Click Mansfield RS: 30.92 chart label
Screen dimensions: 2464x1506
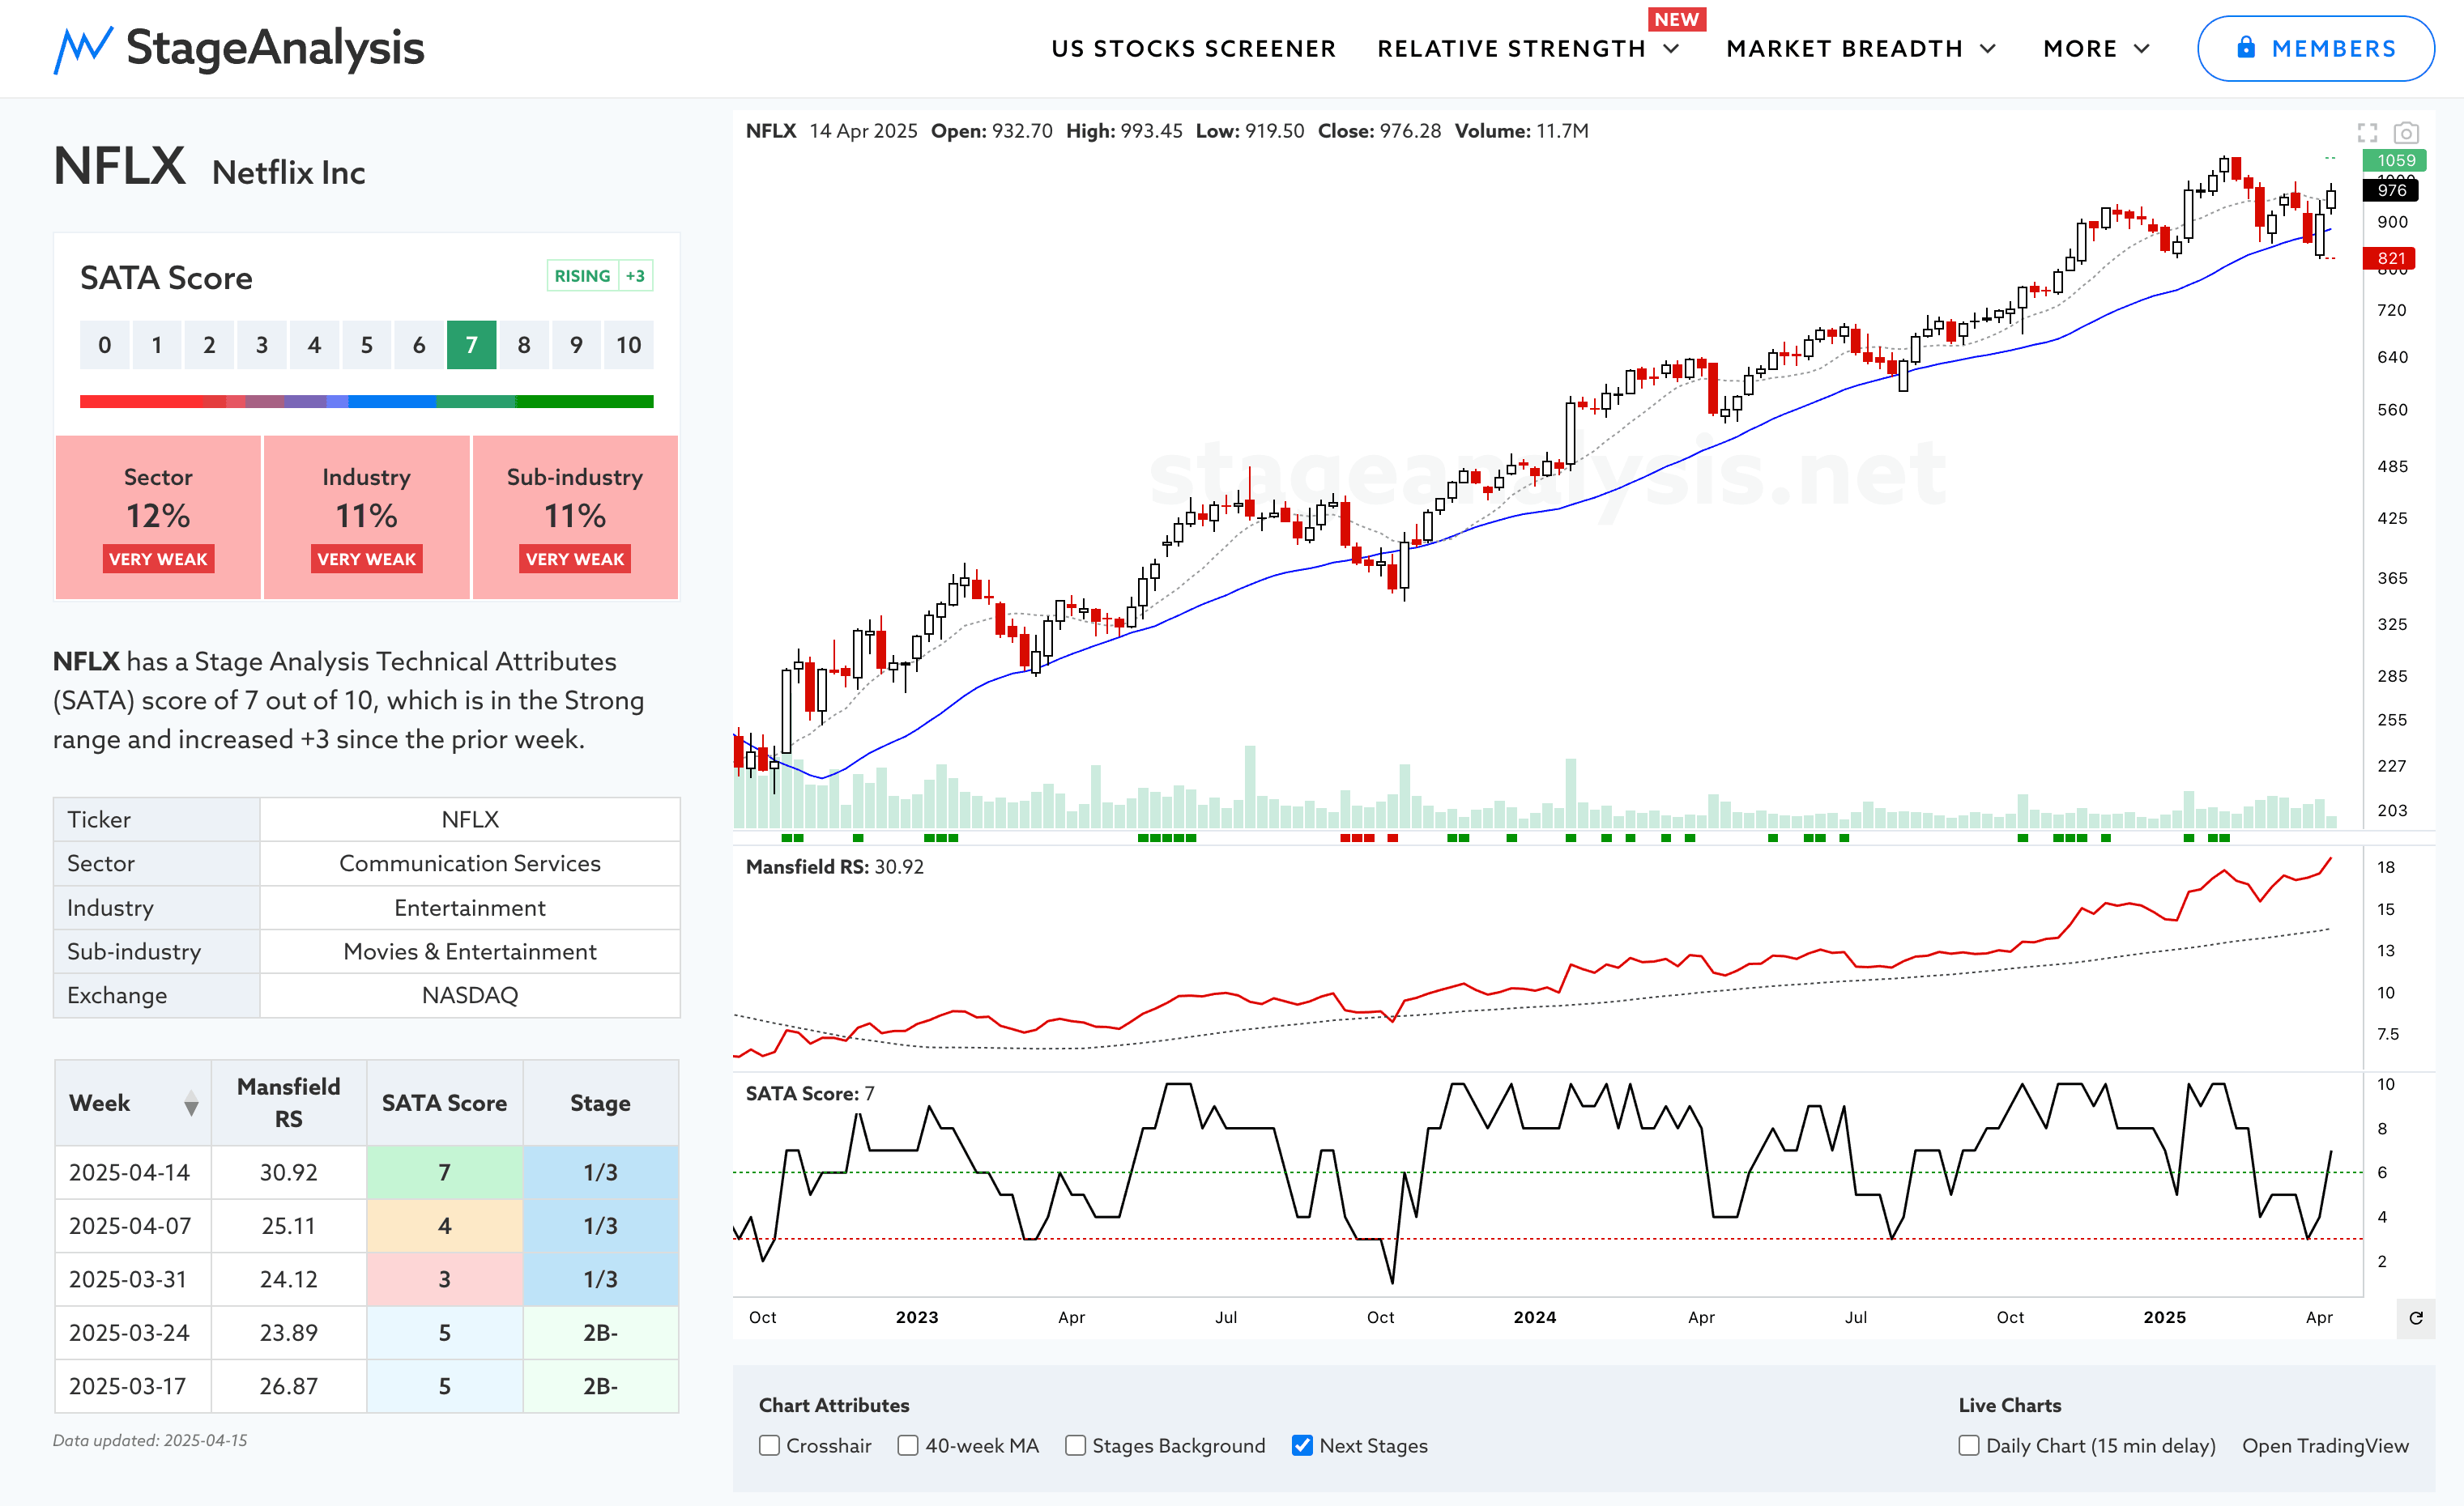(835, 866)
